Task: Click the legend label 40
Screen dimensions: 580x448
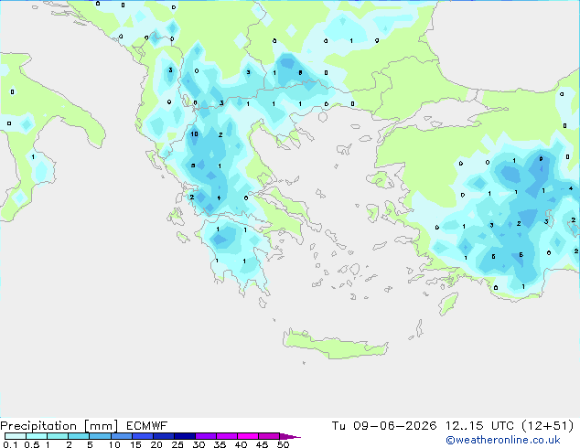Action: (241, 444)
